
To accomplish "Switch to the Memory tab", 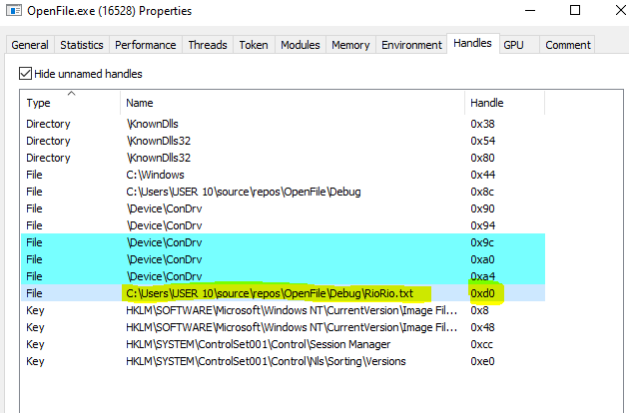I will pos(350,45).
